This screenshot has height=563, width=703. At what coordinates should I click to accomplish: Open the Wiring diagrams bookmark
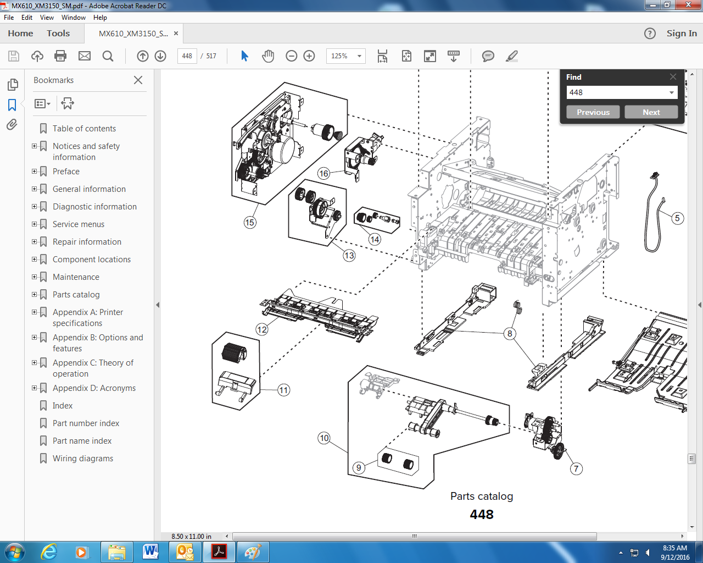[83, 459]
